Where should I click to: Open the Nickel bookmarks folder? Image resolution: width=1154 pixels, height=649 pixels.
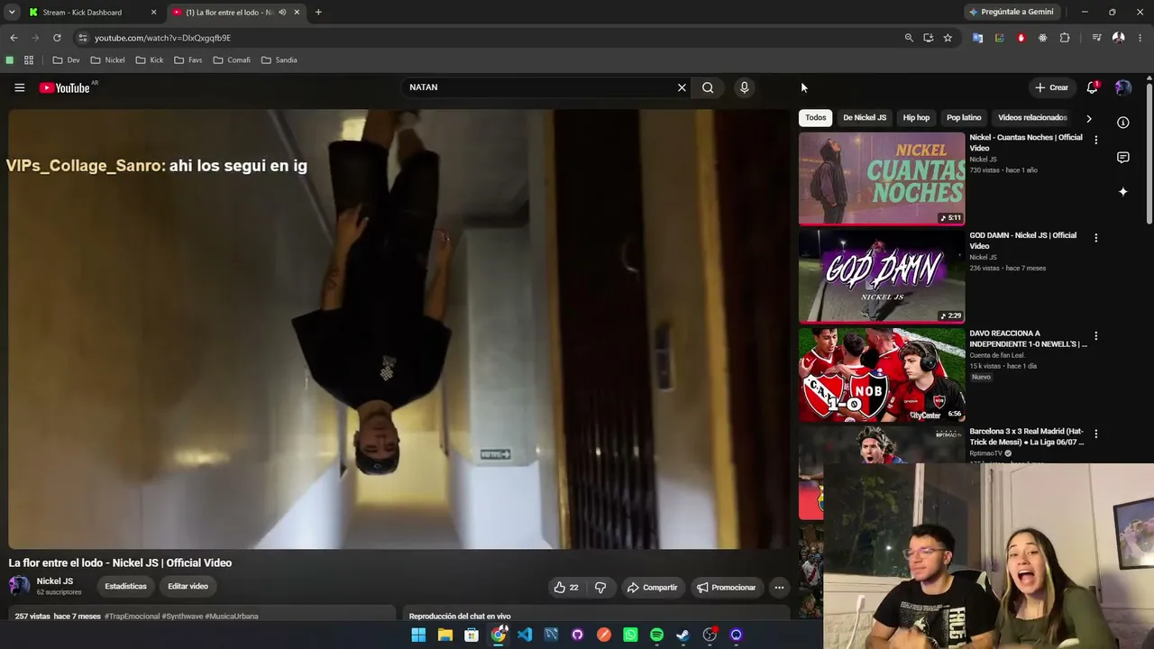point(107,60)
